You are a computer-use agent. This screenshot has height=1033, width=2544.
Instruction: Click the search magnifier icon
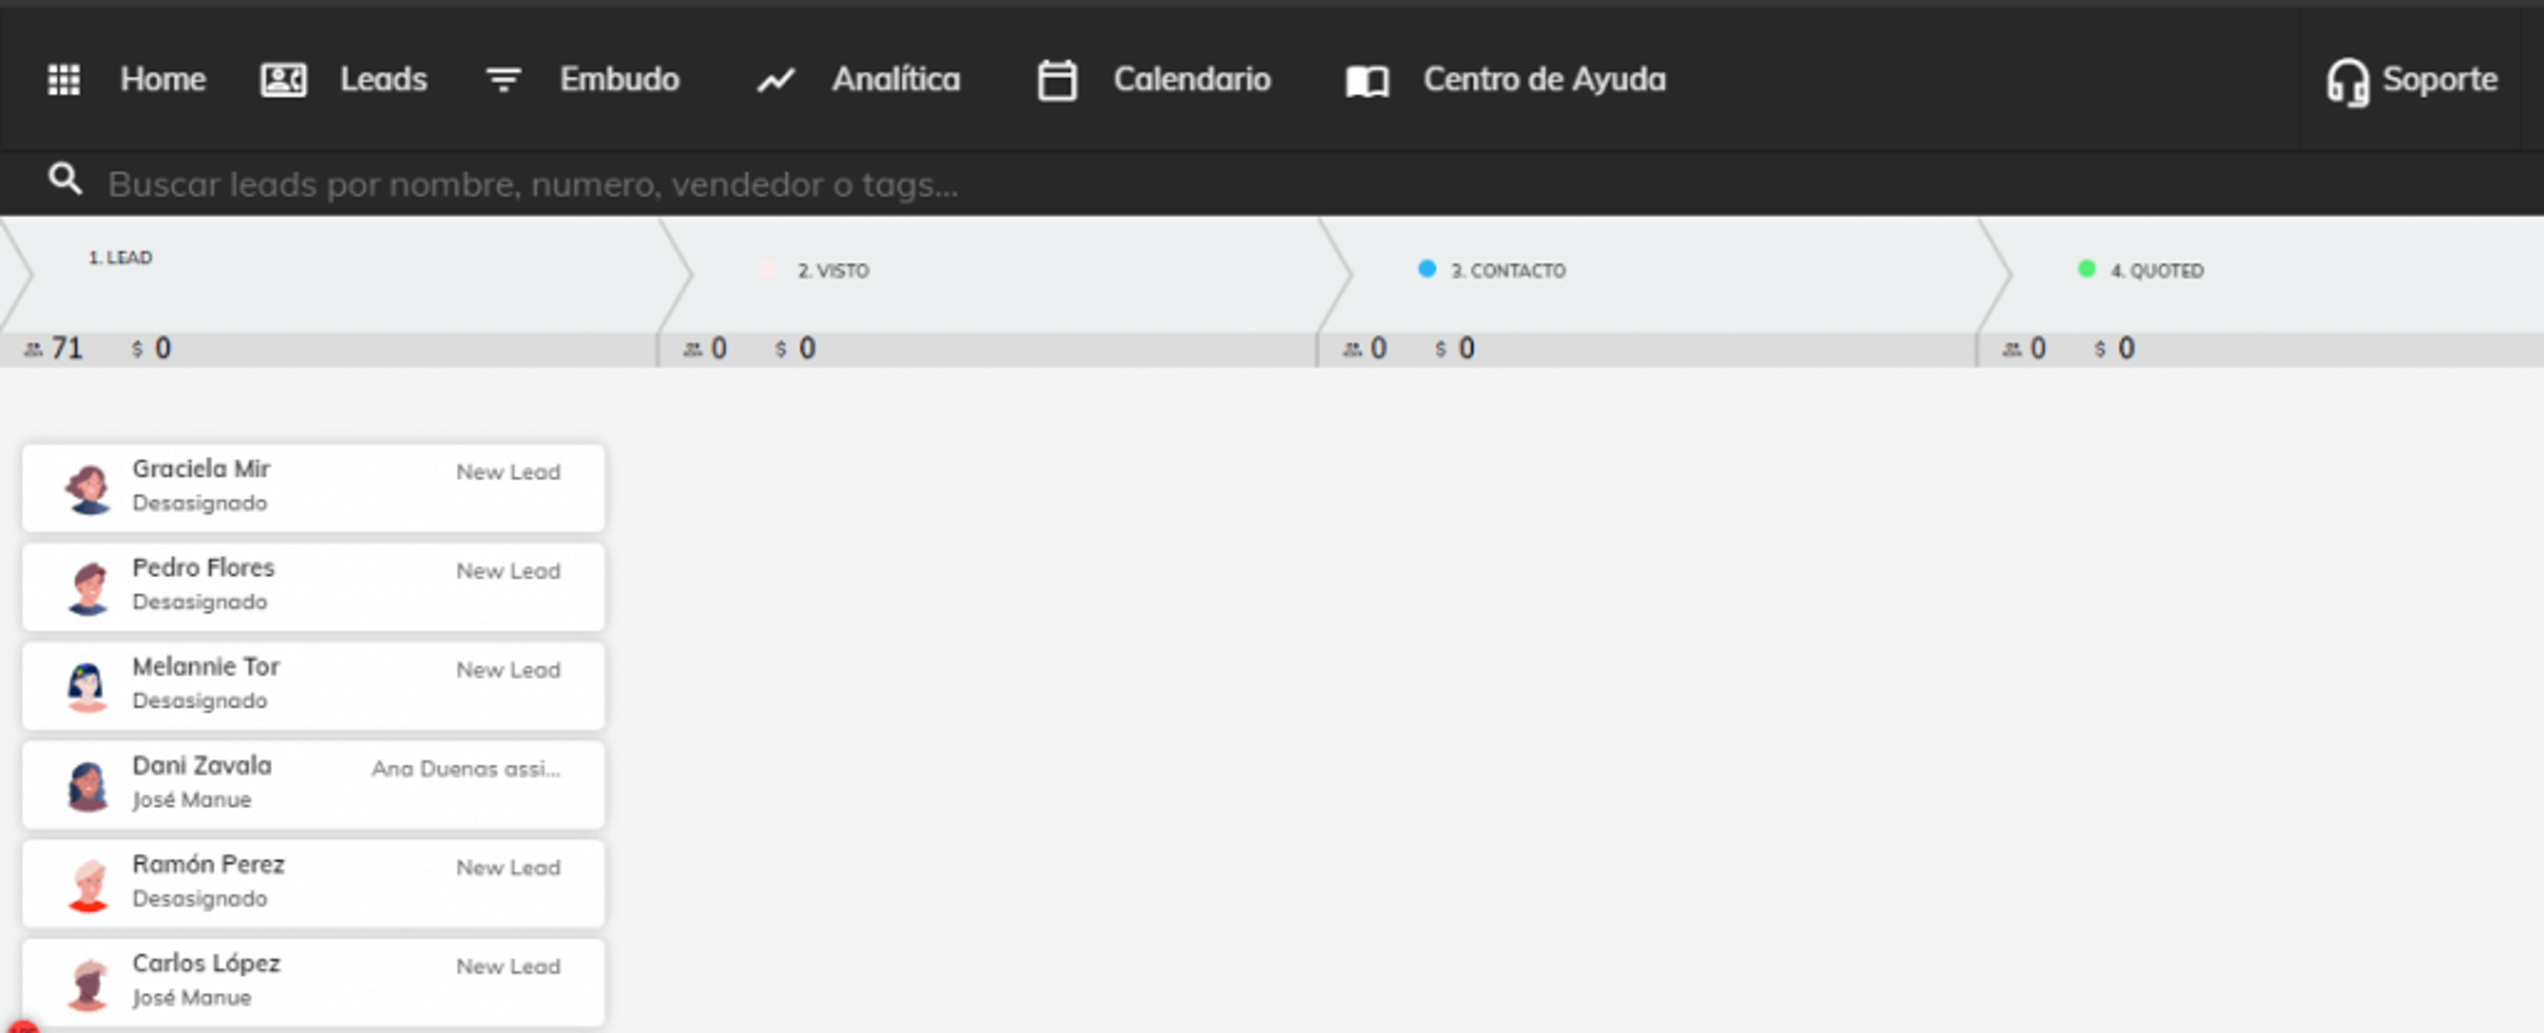click(65, 179)
